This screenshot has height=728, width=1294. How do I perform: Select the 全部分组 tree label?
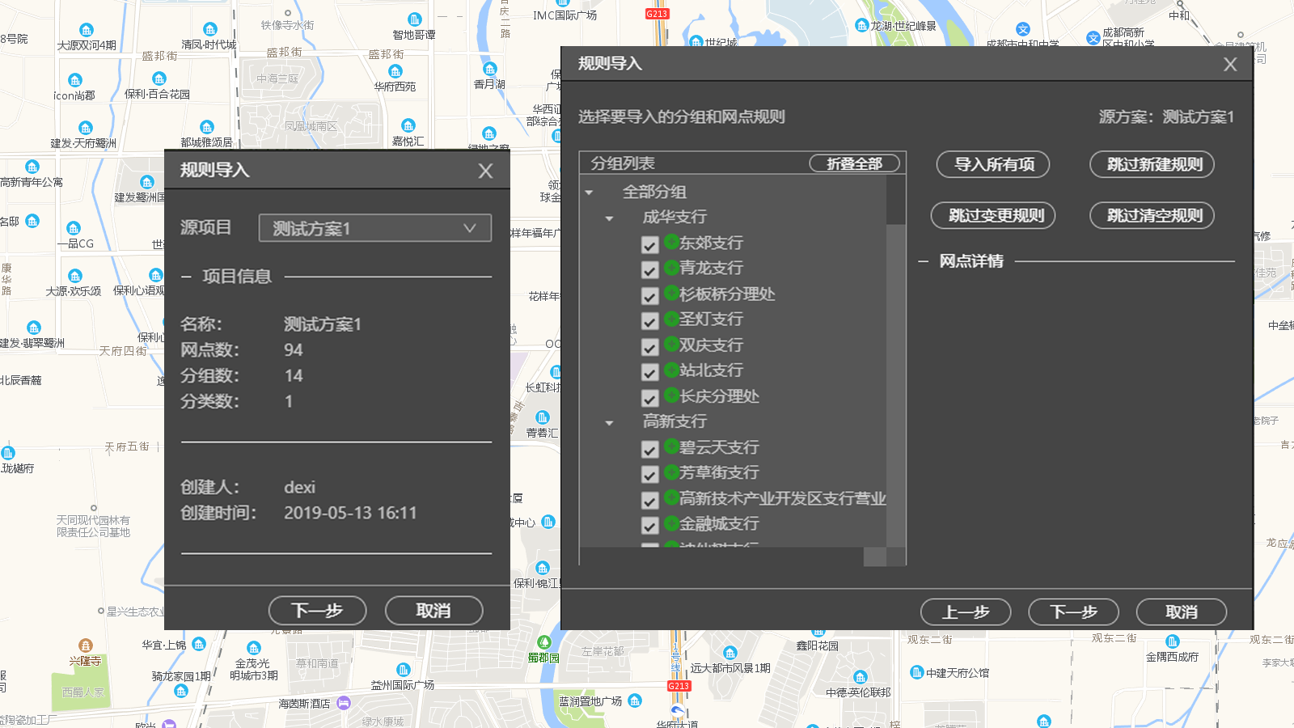[x=654, y=193]
